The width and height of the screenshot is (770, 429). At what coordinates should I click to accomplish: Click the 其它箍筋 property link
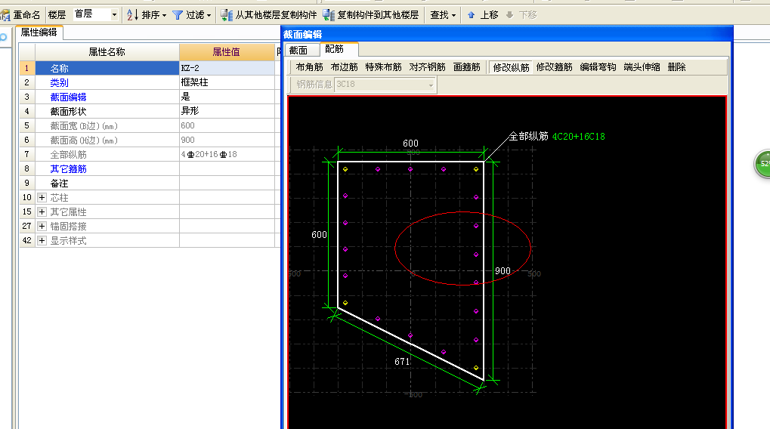pos(68,169)
